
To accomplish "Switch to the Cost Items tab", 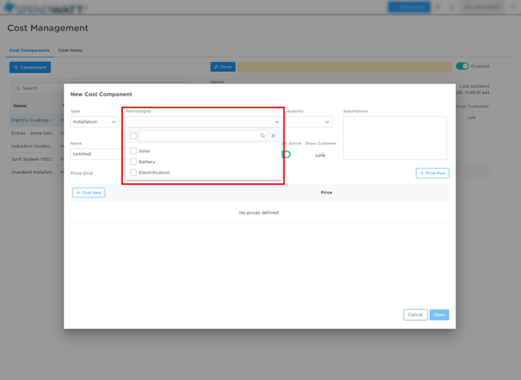I will click(x=70, y=51).
